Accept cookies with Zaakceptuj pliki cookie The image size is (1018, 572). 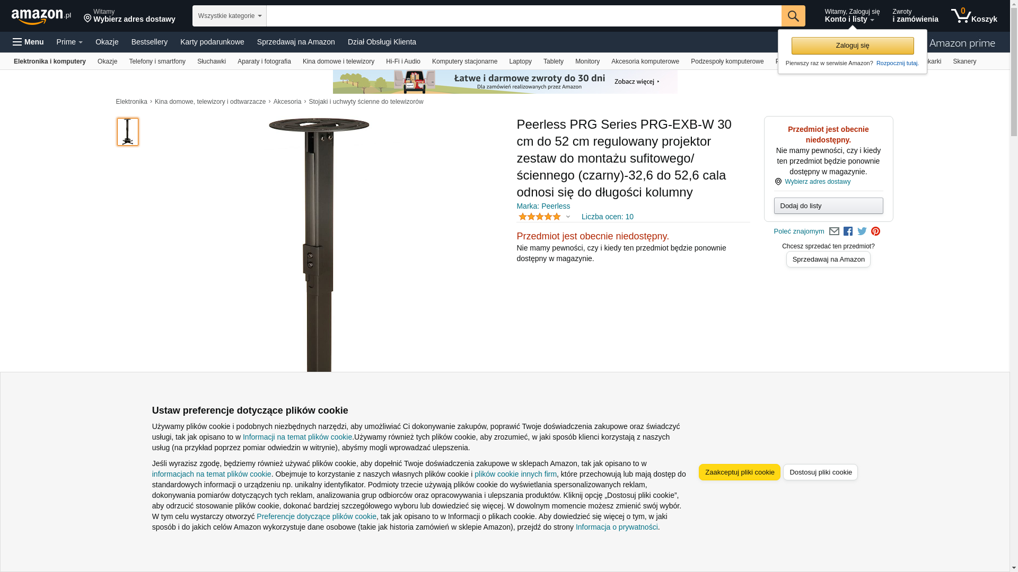[x=740, y=472]
